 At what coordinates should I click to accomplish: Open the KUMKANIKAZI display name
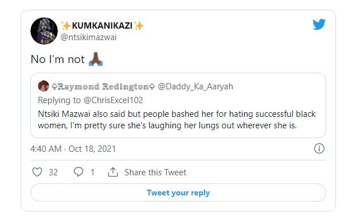coord(102,26)
